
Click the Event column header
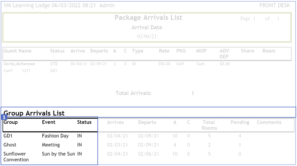49,122
